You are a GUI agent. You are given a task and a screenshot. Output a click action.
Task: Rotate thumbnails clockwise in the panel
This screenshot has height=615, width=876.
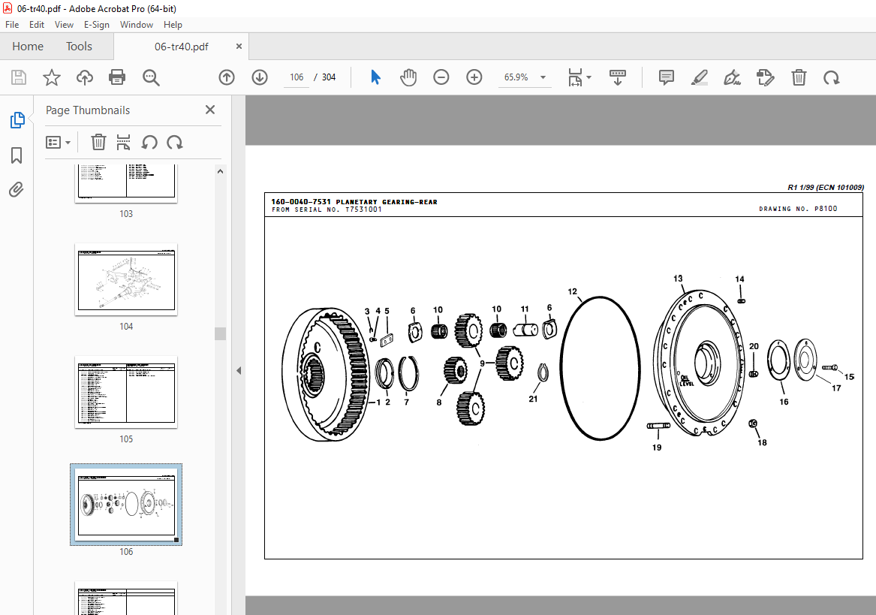click(x=175, y=143)
